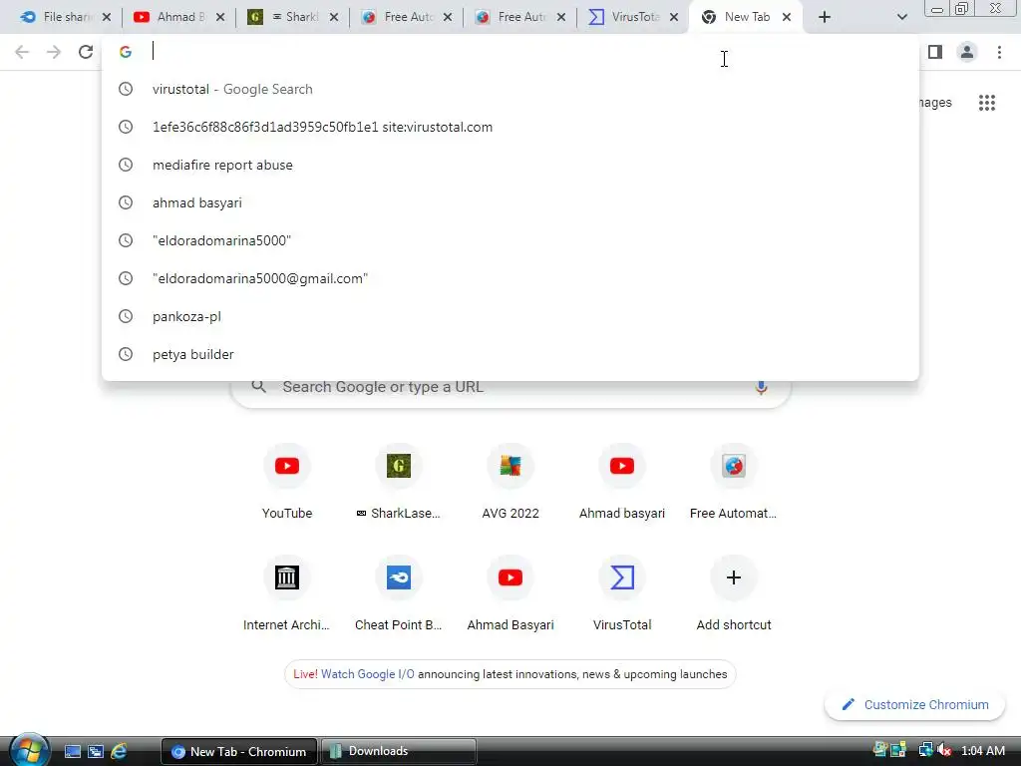Open the profile avatar icon

(967, 52)
